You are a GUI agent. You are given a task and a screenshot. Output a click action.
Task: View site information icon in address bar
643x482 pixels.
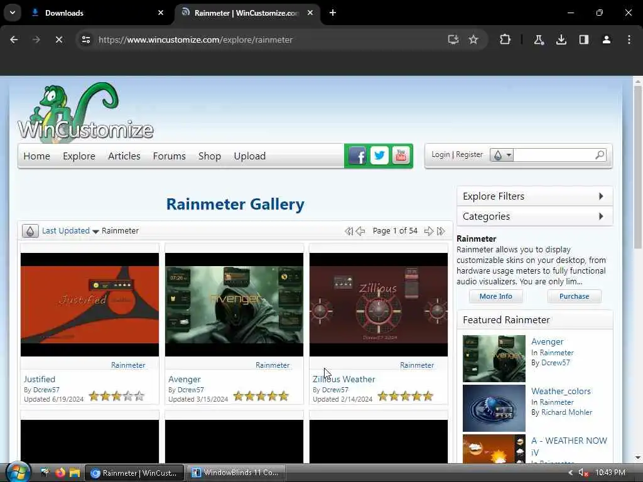coord(85,40)
